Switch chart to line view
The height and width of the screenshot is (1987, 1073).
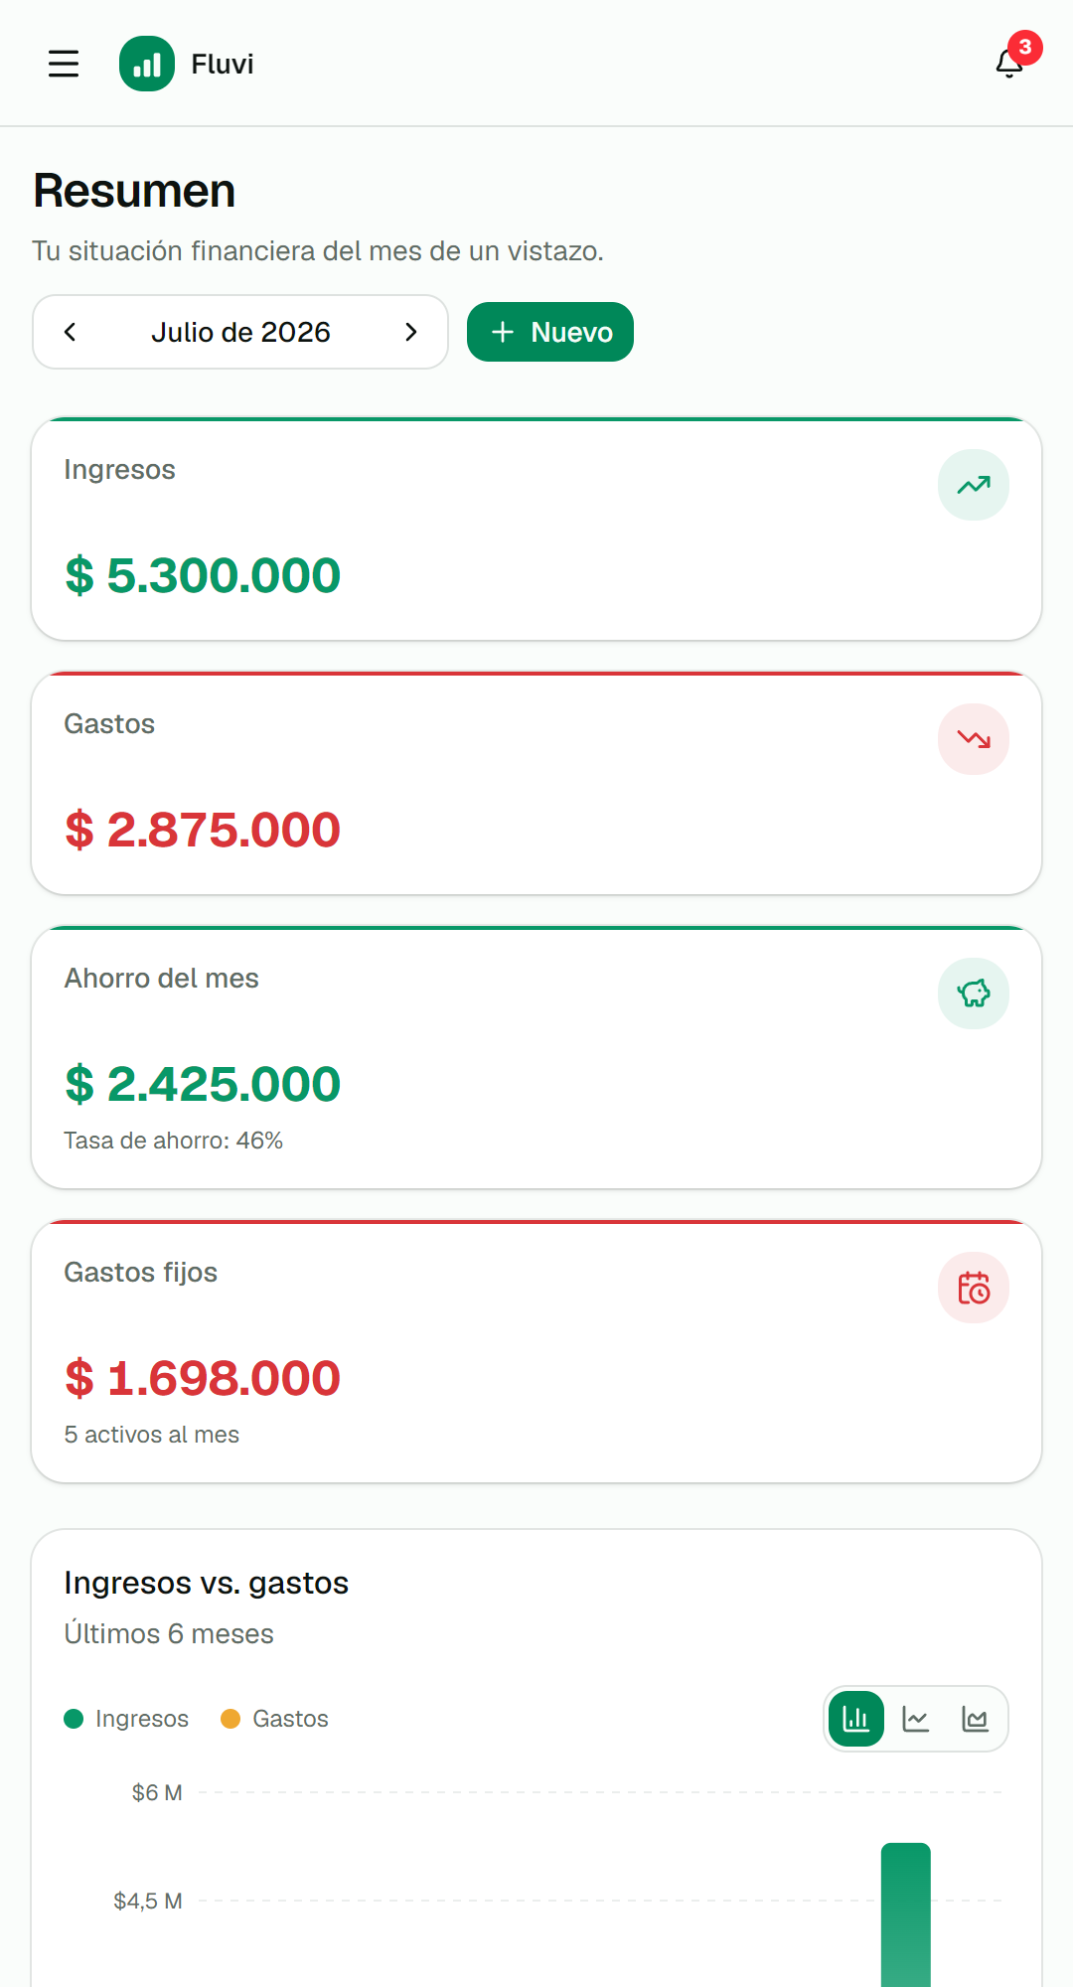pos(916,1719)
